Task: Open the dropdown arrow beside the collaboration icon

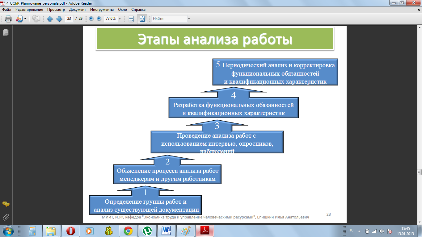Action: click(25, 19)
